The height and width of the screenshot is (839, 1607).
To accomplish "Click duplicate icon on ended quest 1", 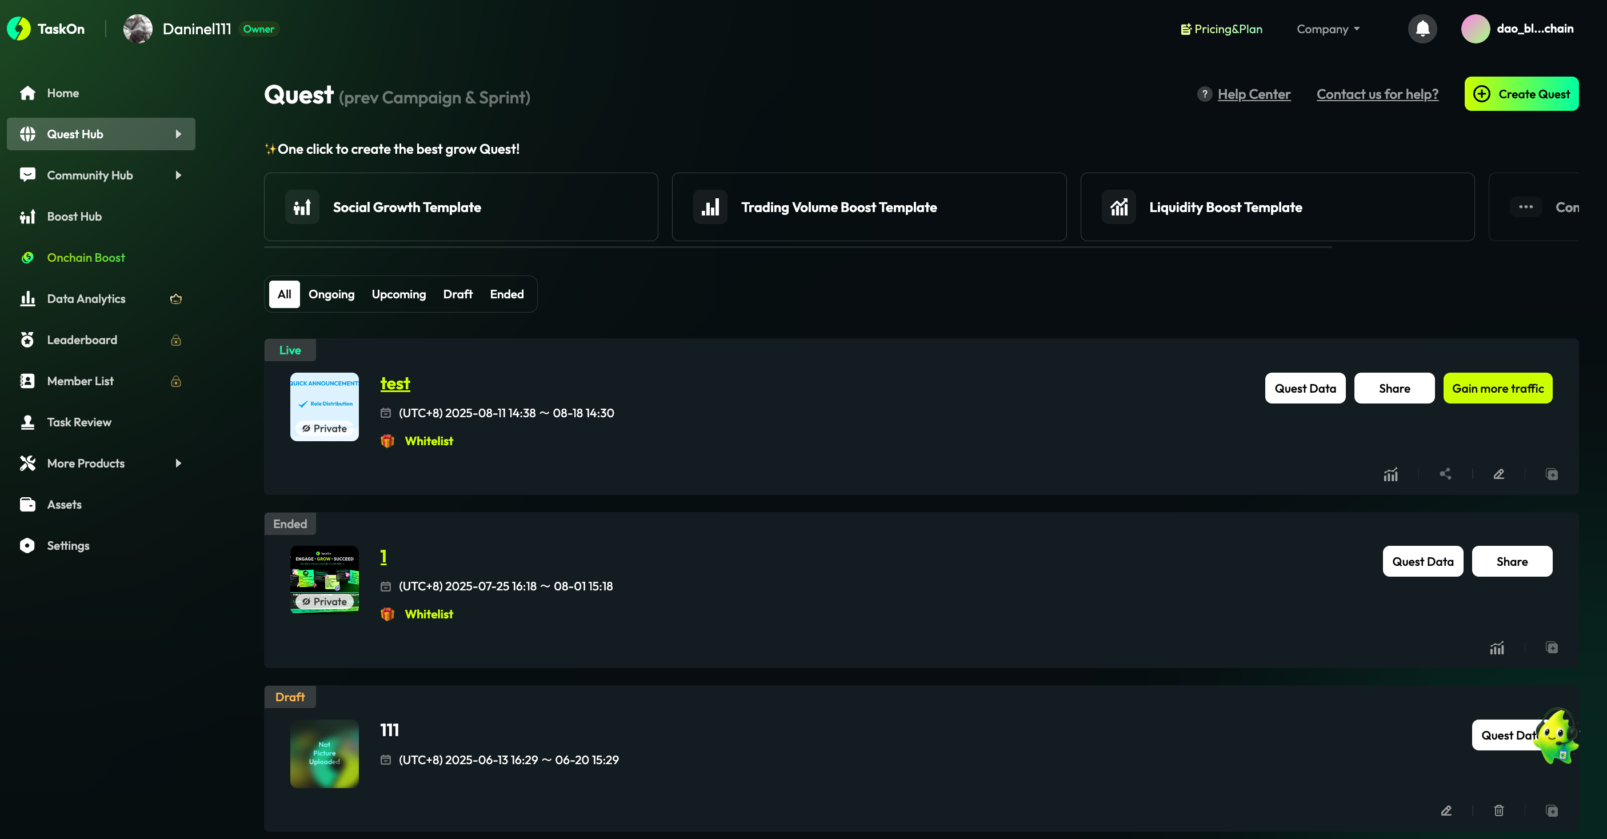I will [1552, 648].
